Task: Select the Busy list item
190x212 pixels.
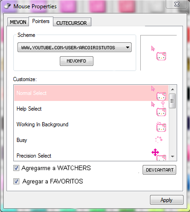Action: 91,140
